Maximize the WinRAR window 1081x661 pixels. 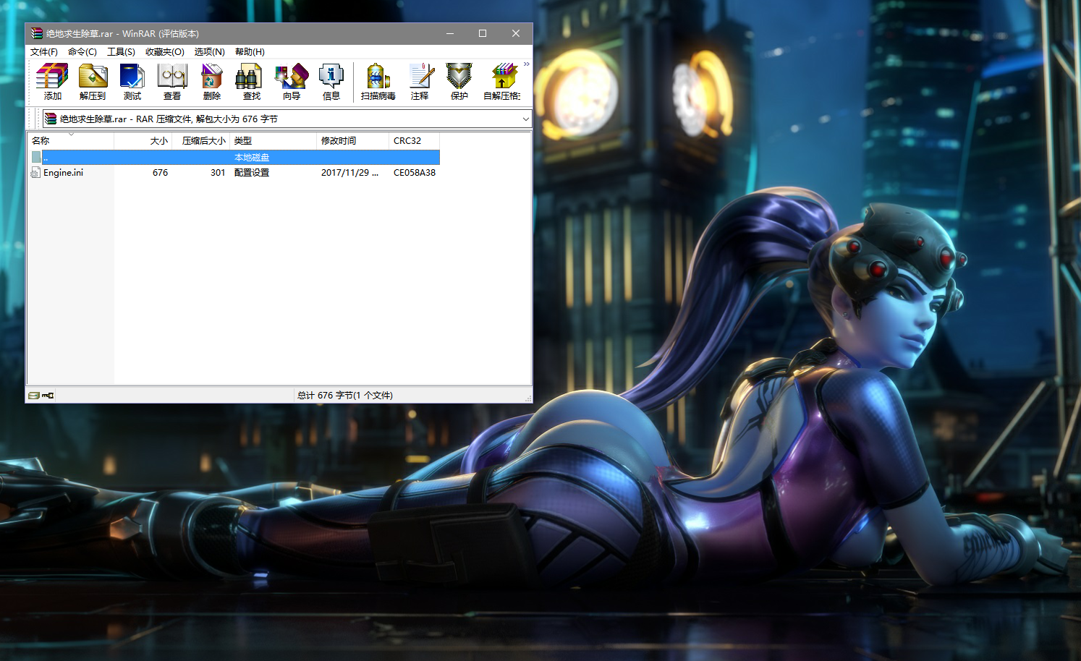(483, 33)
